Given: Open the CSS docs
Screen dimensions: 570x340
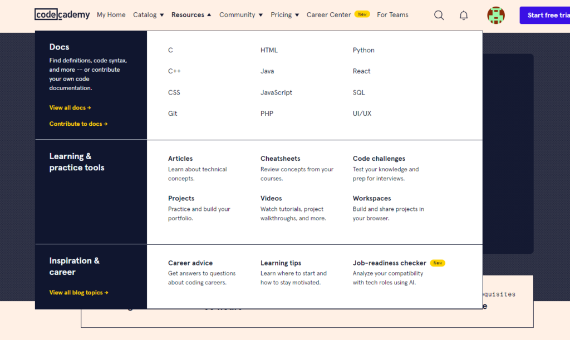Looking at the screenshot, I should (x=174, y=92).
